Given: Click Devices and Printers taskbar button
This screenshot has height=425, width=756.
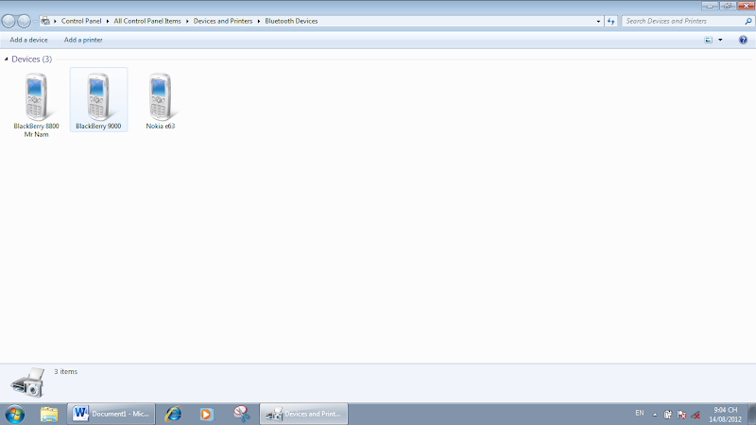Looking at the screenshot, I should click(303, 414).
